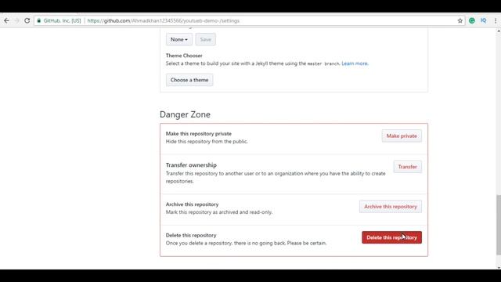This screenshot has width=501, height=282.
Task: Click "Hide this repository from the public." text
Action: pos(207,141)
